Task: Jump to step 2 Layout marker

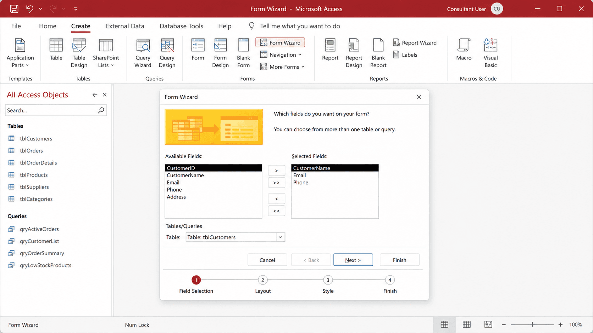Action: (263, 280)
